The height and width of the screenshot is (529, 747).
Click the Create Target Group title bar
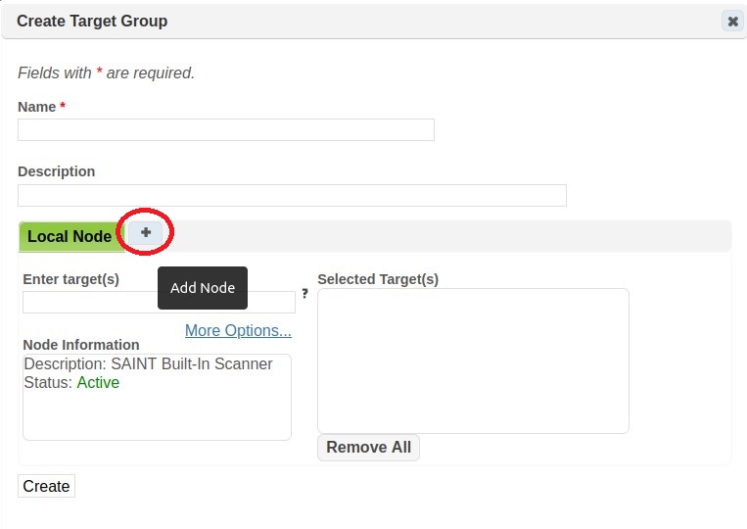point(372,21)
